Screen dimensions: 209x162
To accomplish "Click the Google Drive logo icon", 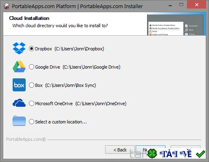I will [x=19, y=67].
